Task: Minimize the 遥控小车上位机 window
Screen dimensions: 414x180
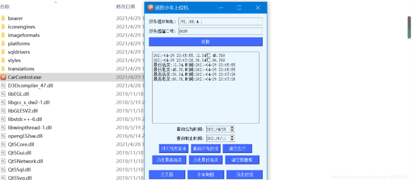Action: [x=221, y=7]
